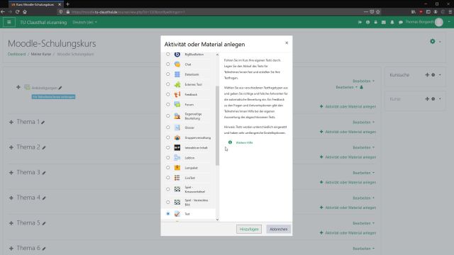Image resolution: width=454 pixels, height=255 pixels.
Task: Open the Meine Kurse breadcrumb
Action: click(41, 54)
